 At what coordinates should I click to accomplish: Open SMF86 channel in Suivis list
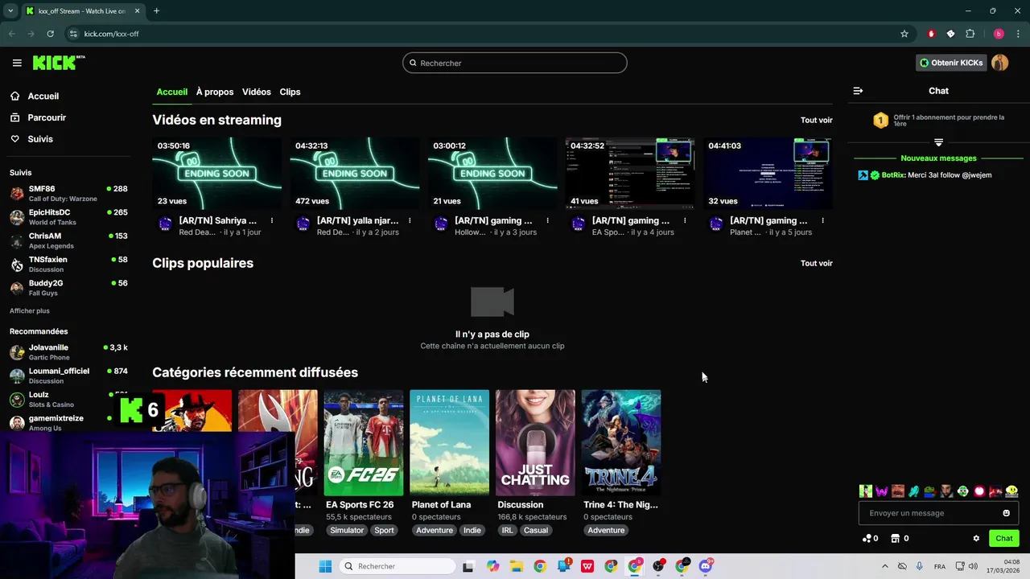[x=68, y=193]
